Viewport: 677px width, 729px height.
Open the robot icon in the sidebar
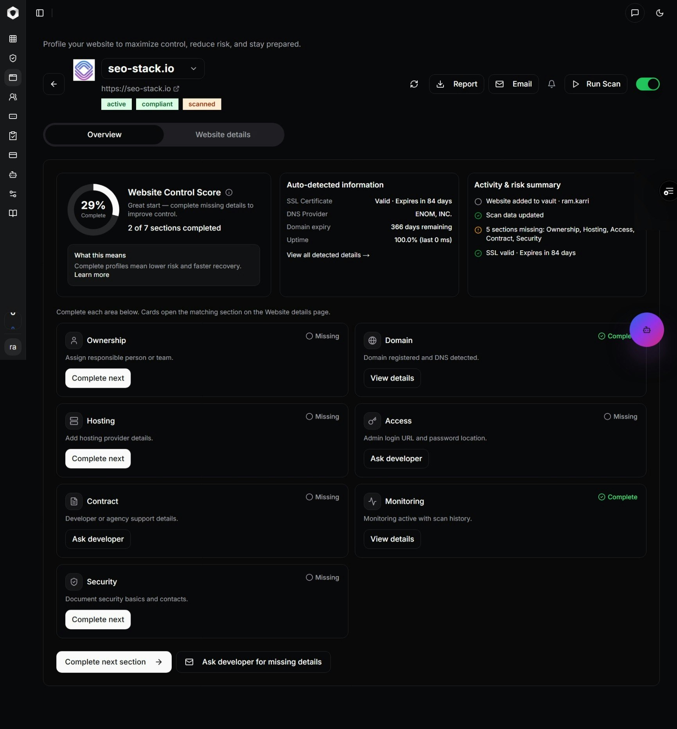pos(13,174)
